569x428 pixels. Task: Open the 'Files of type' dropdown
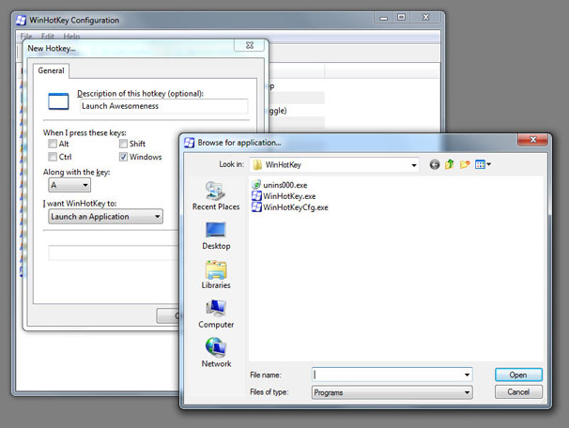click(x=467, y=392)
